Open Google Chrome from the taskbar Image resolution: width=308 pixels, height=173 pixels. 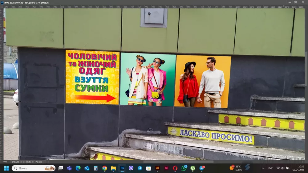[104, 168]
